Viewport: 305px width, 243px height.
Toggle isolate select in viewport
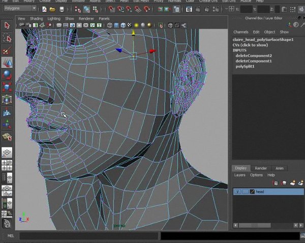click(160, 25)
